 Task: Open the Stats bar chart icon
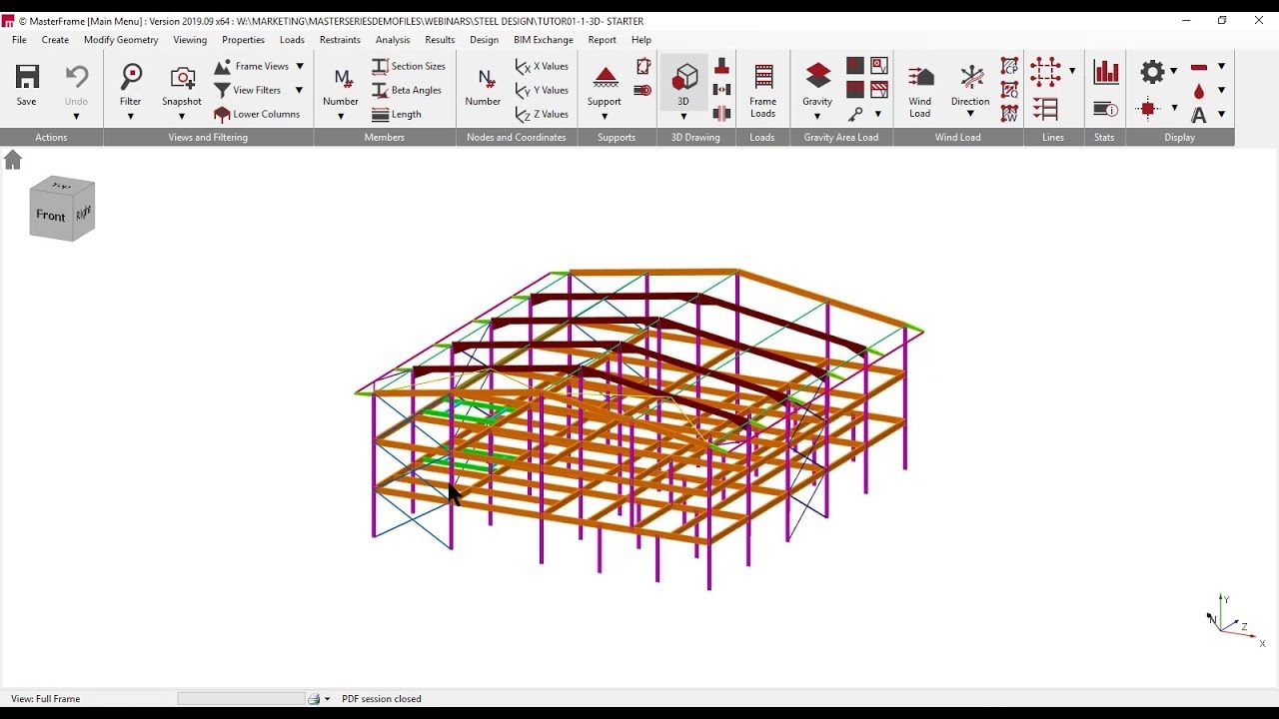coord(1105,71)
